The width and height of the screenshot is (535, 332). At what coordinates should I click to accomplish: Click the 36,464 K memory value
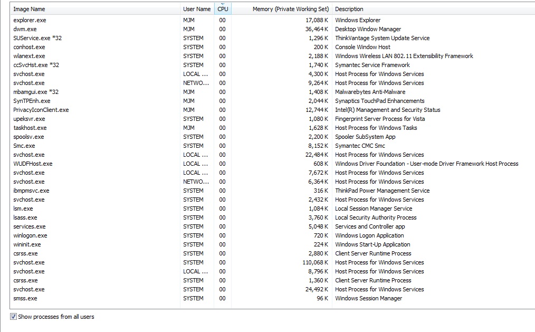(317, 30)
